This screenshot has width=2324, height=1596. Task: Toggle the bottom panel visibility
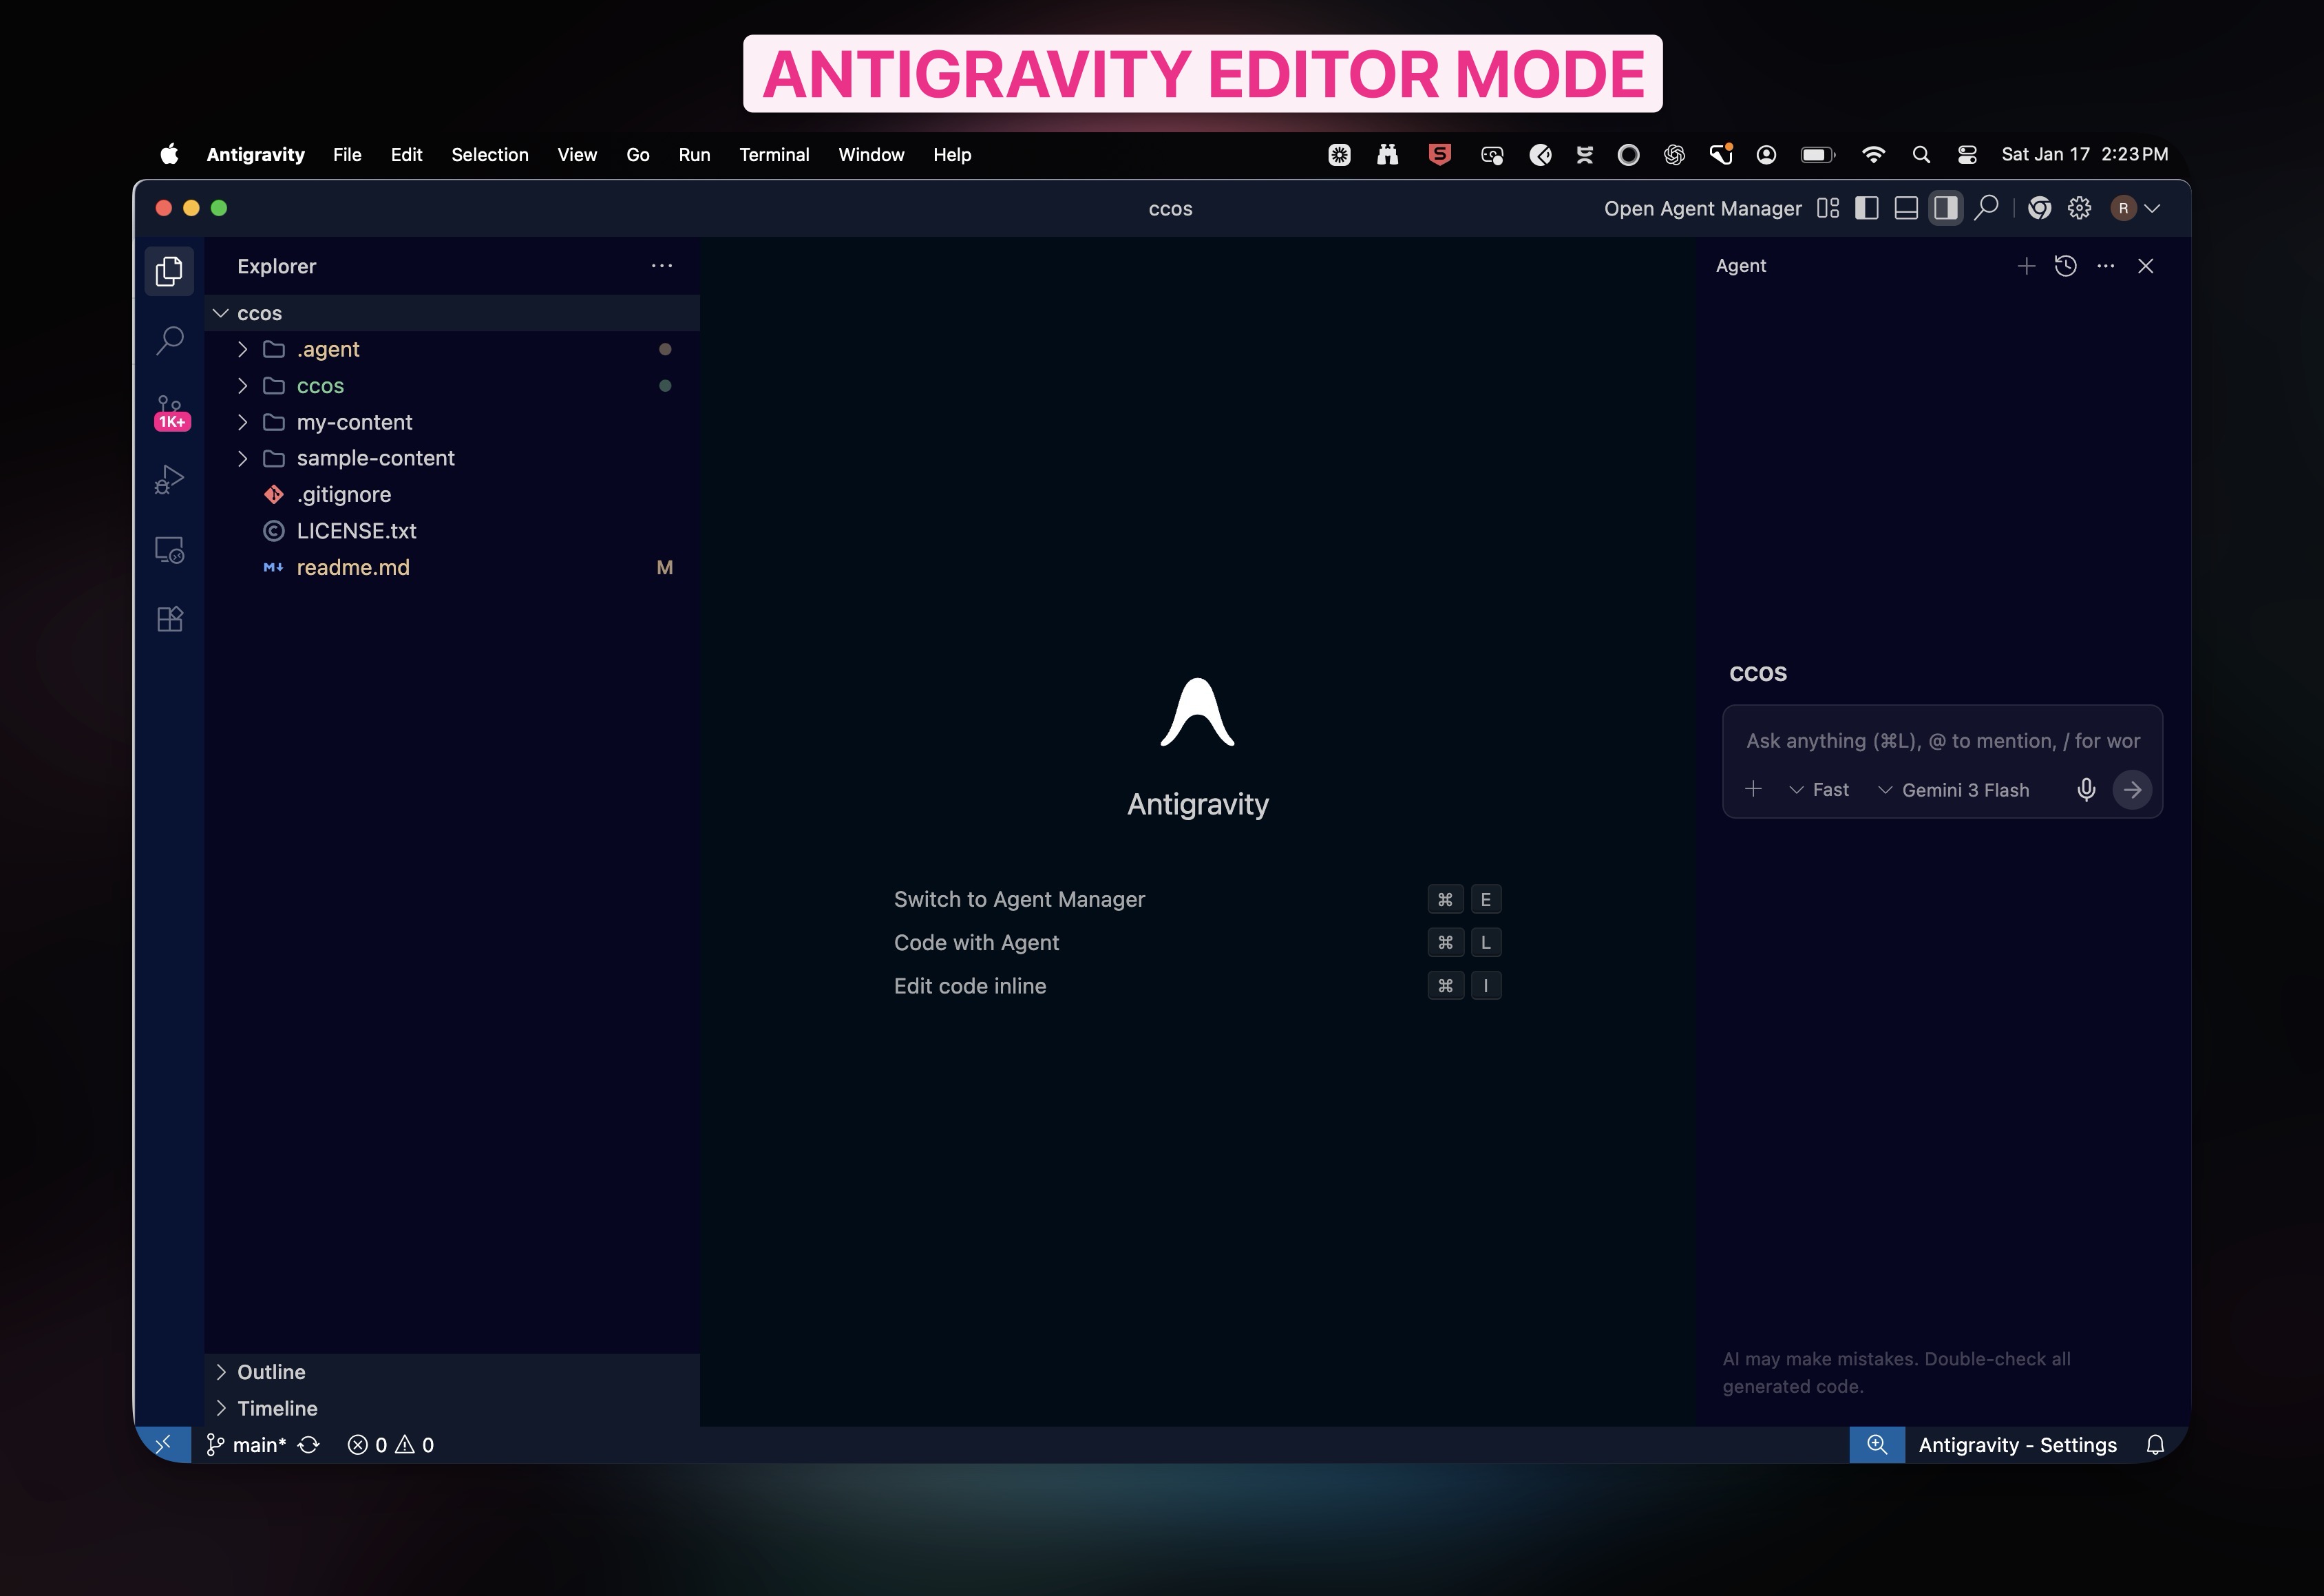(1905, 207)
